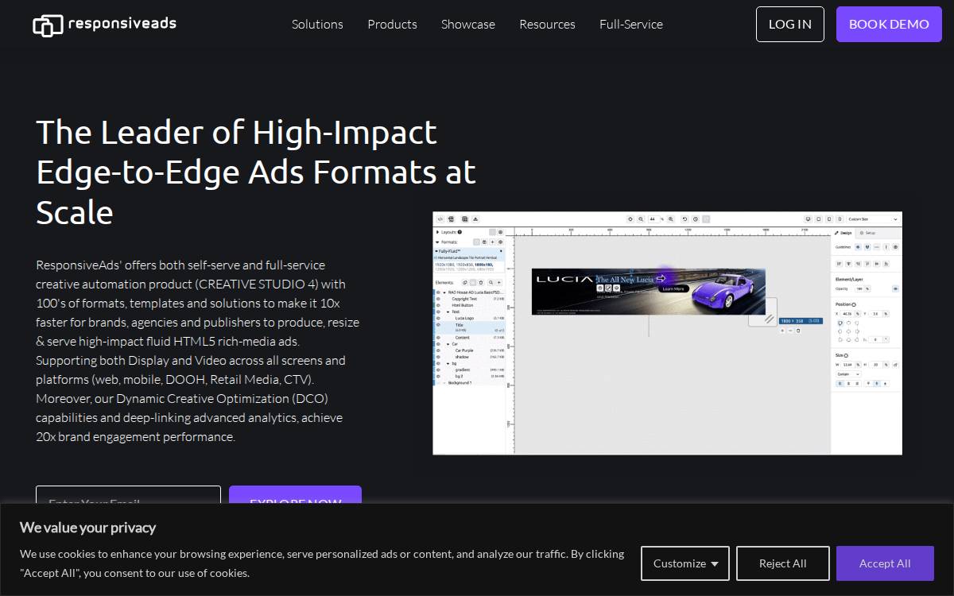The image size is (954, 596).
Task: Click the eye icon in Guidelines row
Action: tap(858, 247)
